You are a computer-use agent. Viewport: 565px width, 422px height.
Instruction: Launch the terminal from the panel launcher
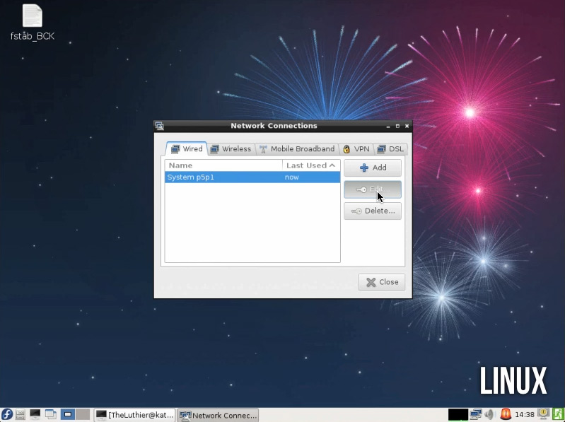35,415
